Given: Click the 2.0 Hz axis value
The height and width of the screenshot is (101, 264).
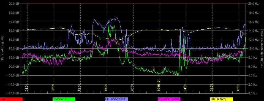Looking at the screenshot, I should (x=252, y=84).
